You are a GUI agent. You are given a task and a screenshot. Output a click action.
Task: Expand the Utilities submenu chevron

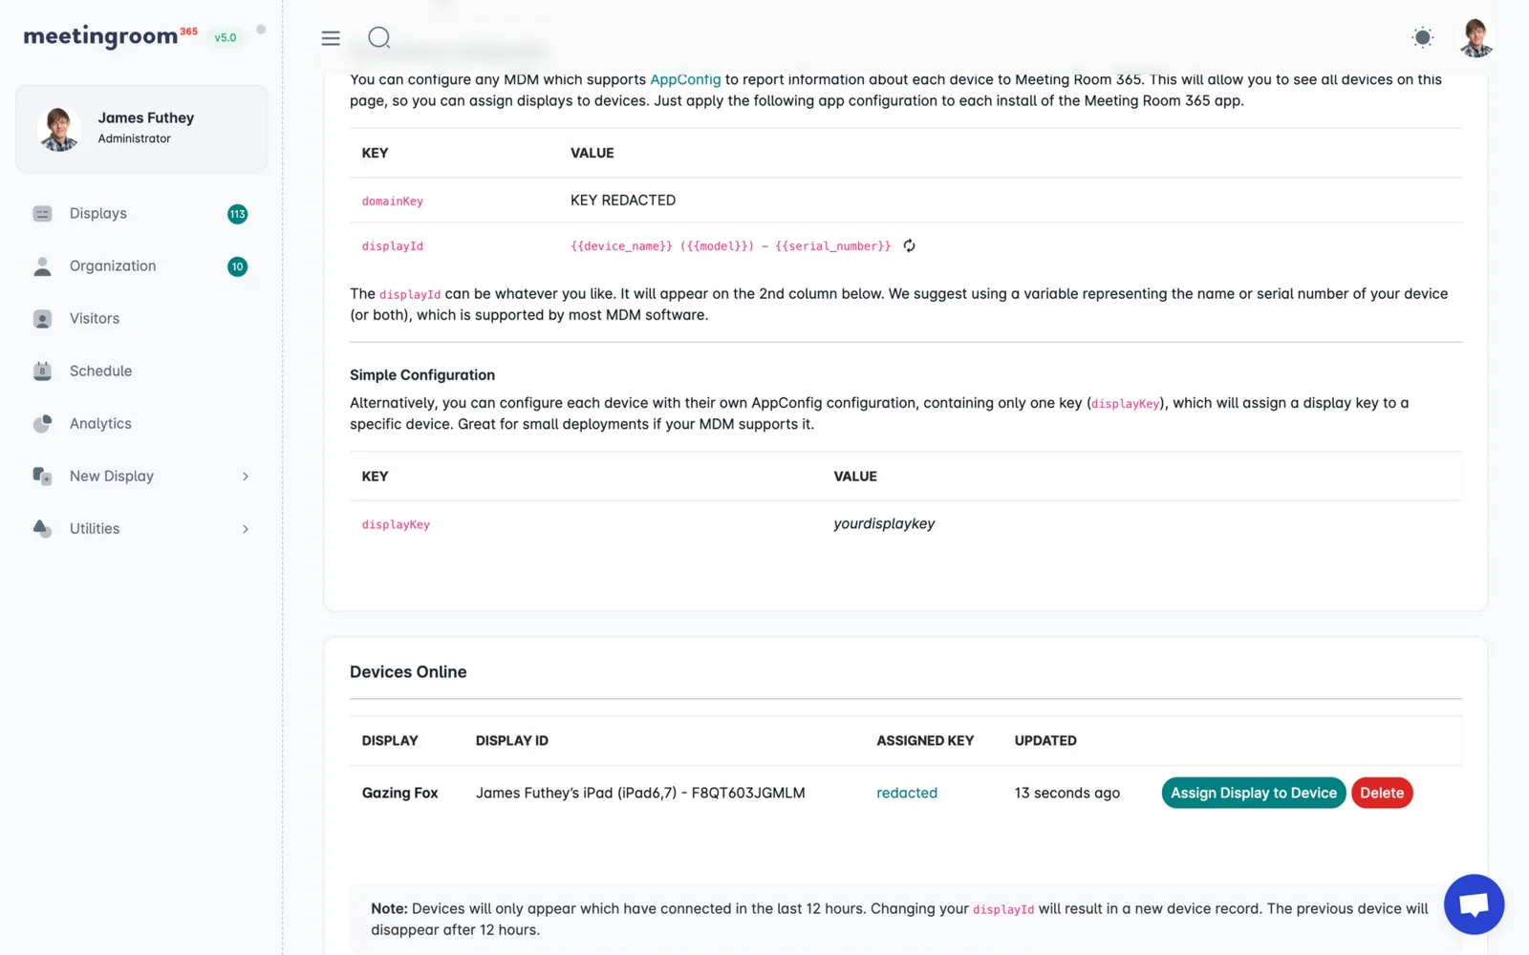(246, 529)
